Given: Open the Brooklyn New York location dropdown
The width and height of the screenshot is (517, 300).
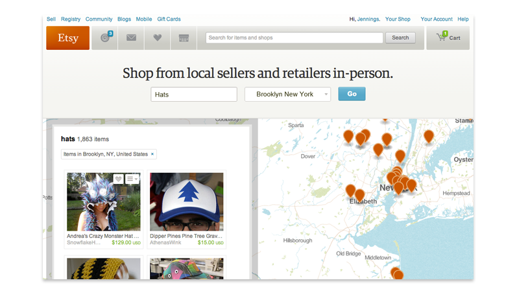Looking at the screenshot, I should [287, 94].
